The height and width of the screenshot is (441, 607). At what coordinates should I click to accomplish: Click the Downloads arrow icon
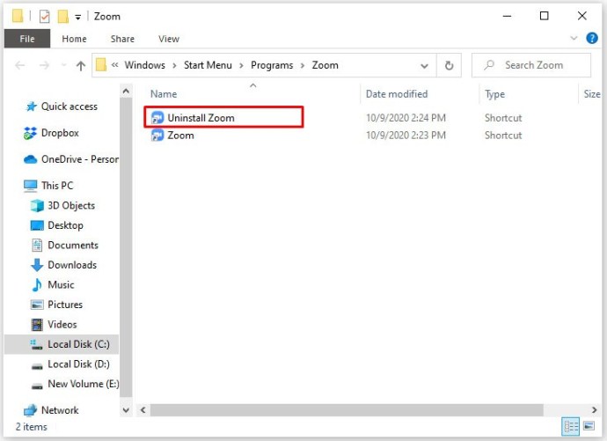pyautogui.click(x=37, y=265)
